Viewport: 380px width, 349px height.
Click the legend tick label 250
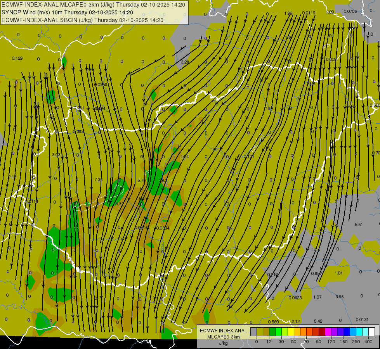click(x=356, y=342)
